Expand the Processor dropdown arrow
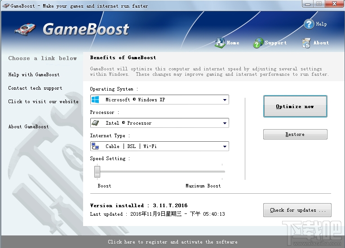The width and height of the screenshot is (345, 248). [x=225, y=123]
